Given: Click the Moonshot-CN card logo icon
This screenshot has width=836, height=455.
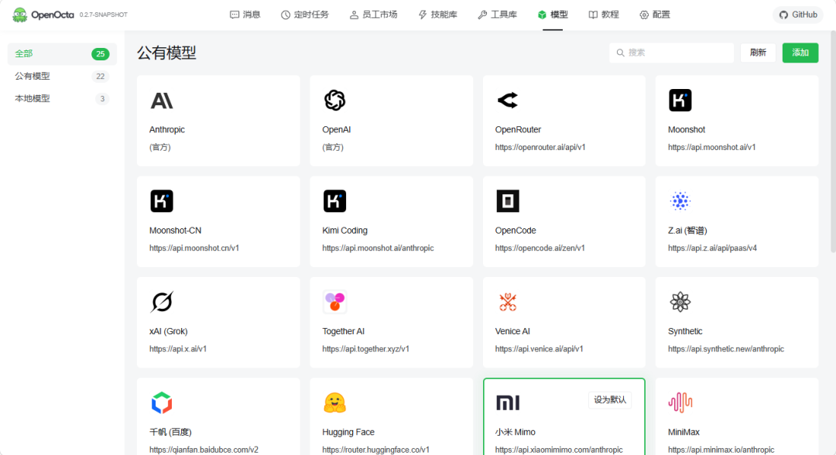Looking at the screenshot, I should [162, 201].
